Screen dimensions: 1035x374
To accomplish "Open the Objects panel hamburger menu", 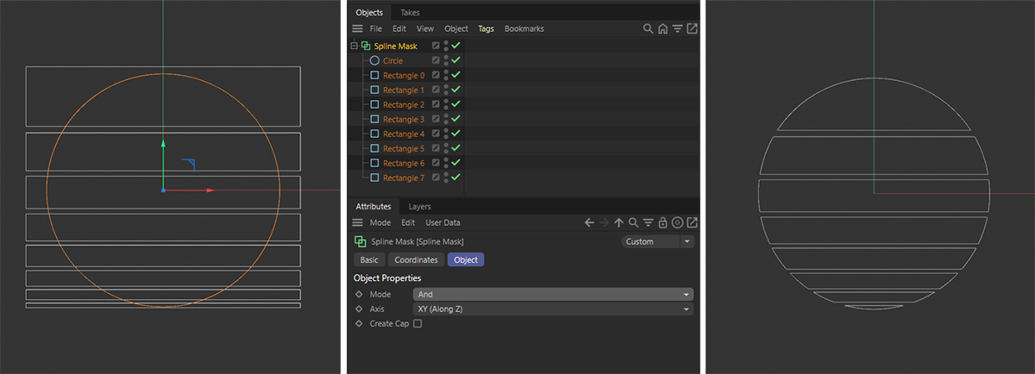I will click(357, 28).
